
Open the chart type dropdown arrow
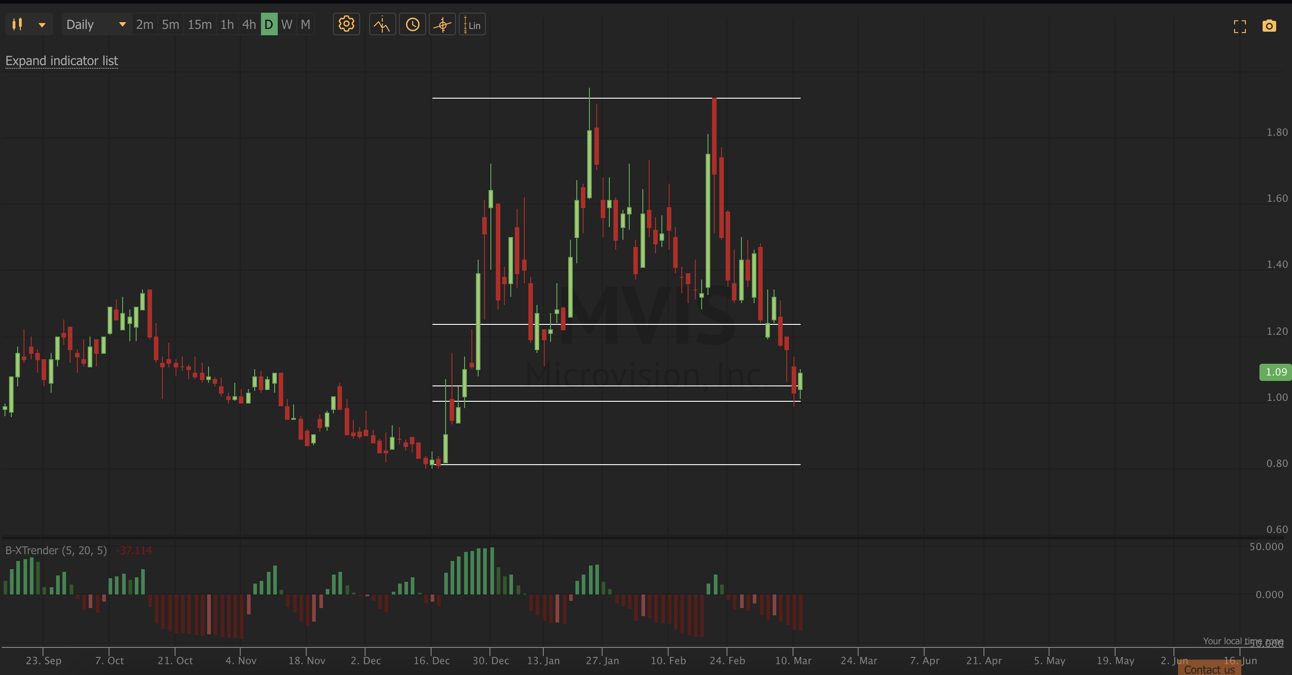point(42,24)
